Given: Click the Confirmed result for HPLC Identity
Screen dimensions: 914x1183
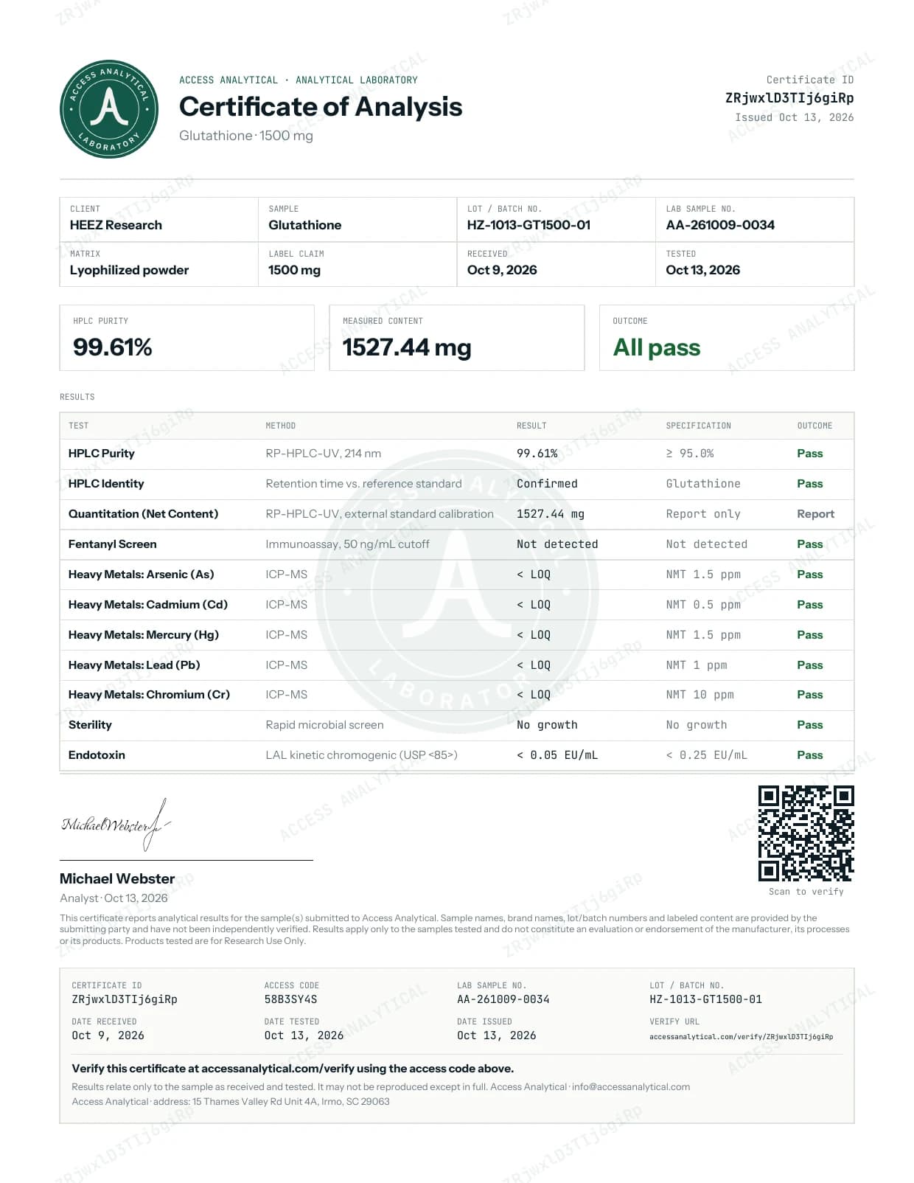Looking at the screenshot, I should (x=547, y=484).
